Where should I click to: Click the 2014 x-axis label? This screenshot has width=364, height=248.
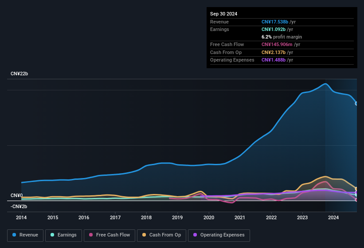(x=21, y=217)
